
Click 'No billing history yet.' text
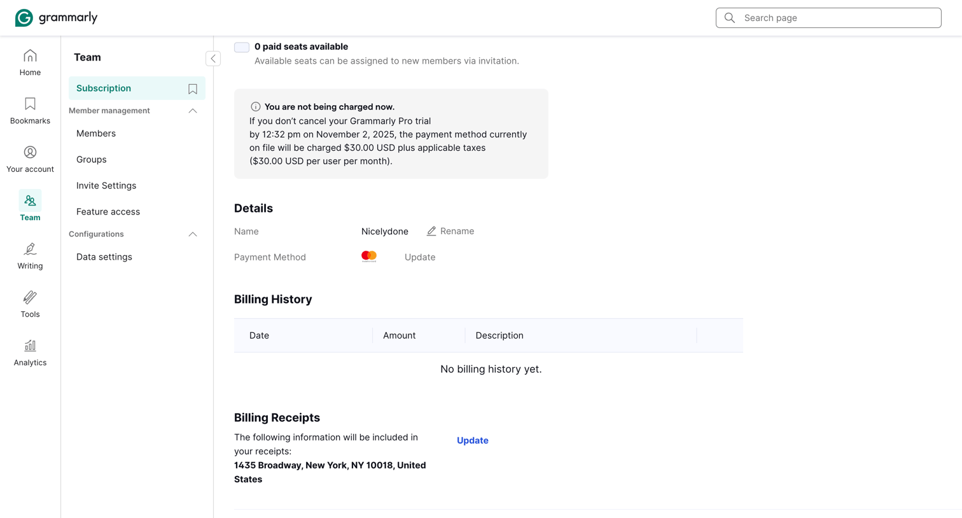tap(491, 369)
